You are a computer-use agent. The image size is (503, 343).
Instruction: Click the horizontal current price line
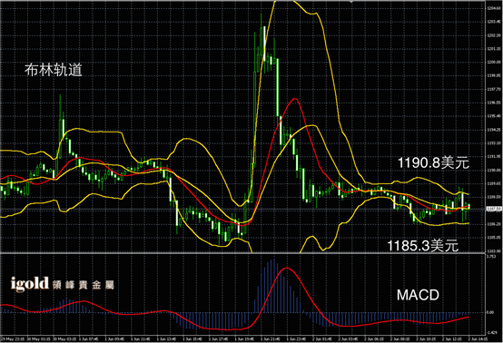[x=243, y=210]
